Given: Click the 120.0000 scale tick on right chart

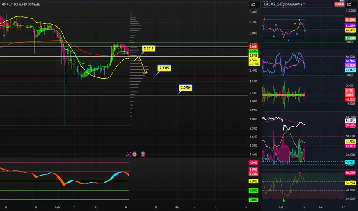Looking at the screenshot, I should (x=351, y=11).
